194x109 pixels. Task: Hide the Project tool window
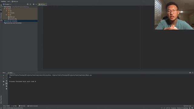(36, 4)
